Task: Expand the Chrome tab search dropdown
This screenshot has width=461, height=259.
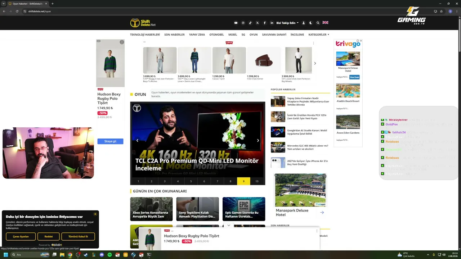Action: [4, 4]
